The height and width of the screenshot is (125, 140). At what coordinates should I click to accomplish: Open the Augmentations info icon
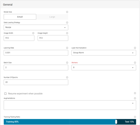click(135, 98)
